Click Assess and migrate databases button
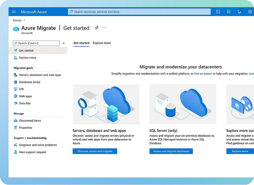The width and height of the screenshot is (254, 185). [x=171, y=151]
